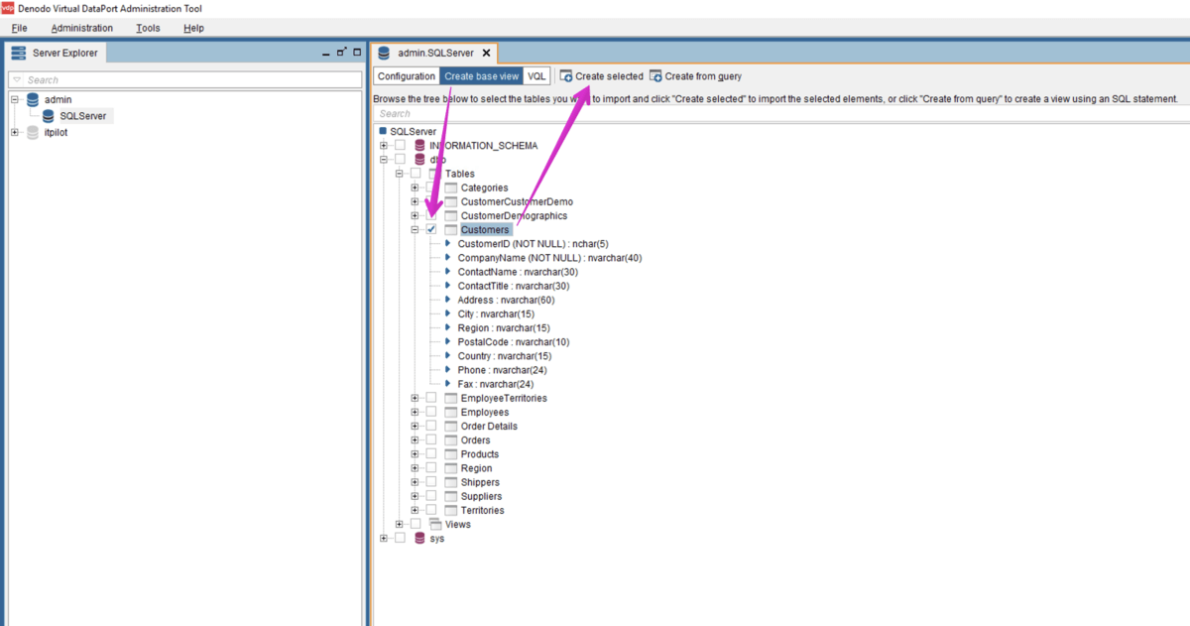Click the search filter icon in Server Explorer
This screenshot has height=626, width=1190.
pos(17,80)
